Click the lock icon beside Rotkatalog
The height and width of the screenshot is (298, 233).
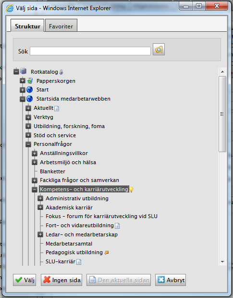(61, 72)
